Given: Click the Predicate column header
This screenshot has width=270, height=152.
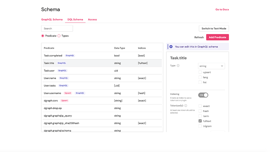Looking at the screenshot, I should [49, 48].
